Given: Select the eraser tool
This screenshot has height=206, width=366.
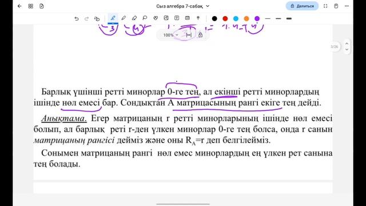Looking at the screenshot, I should (x=134, y=18).
